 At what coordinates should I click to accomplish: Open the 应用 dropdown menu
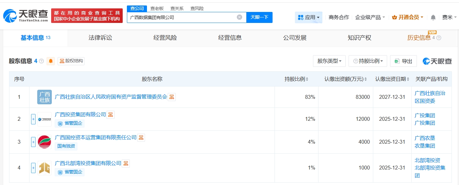tap(308, 17)
